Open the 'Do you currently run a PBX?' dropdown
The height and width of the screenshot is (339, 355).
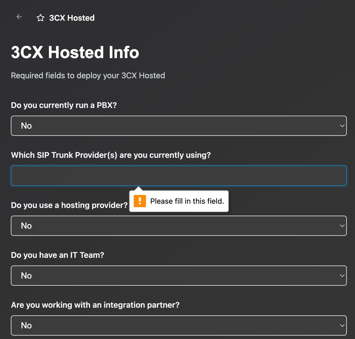click(x=179, y=126)
